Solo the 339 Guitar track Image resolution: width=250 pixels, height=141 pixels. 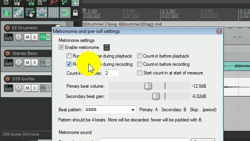pyautogui.click(x=34, y=88)
